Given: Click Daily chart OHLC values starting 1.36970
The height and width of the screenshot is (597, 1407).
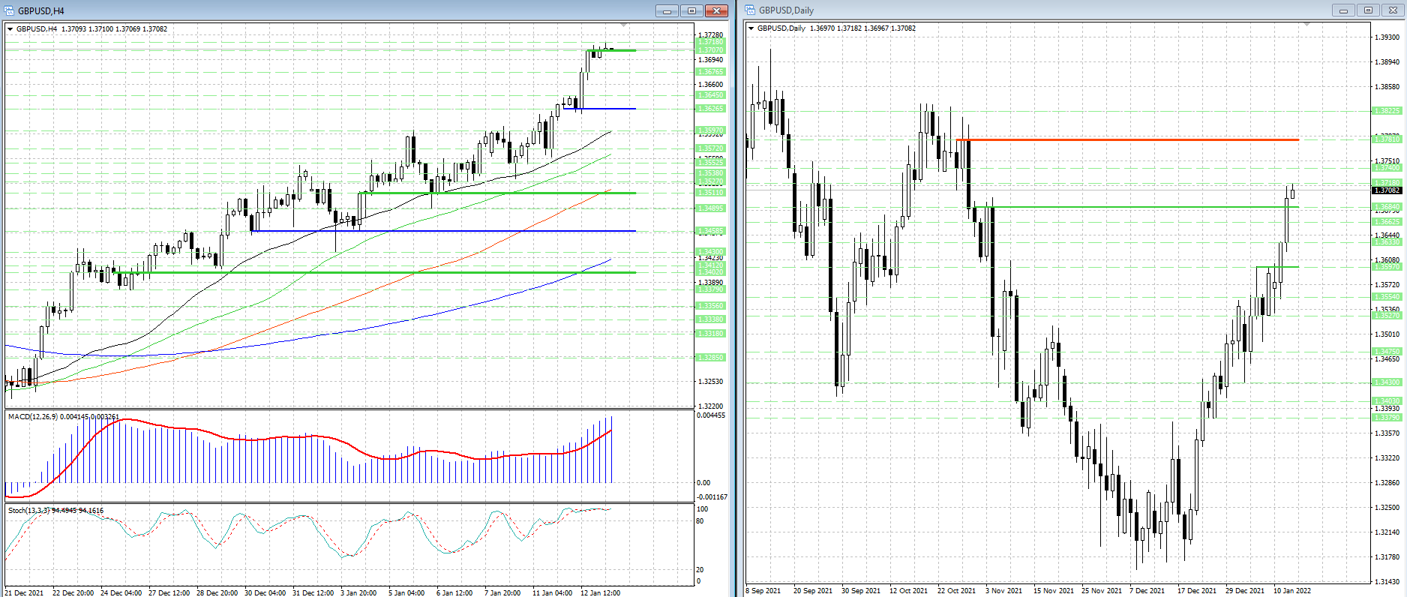Looking at the screenshot, I should 862,28.
